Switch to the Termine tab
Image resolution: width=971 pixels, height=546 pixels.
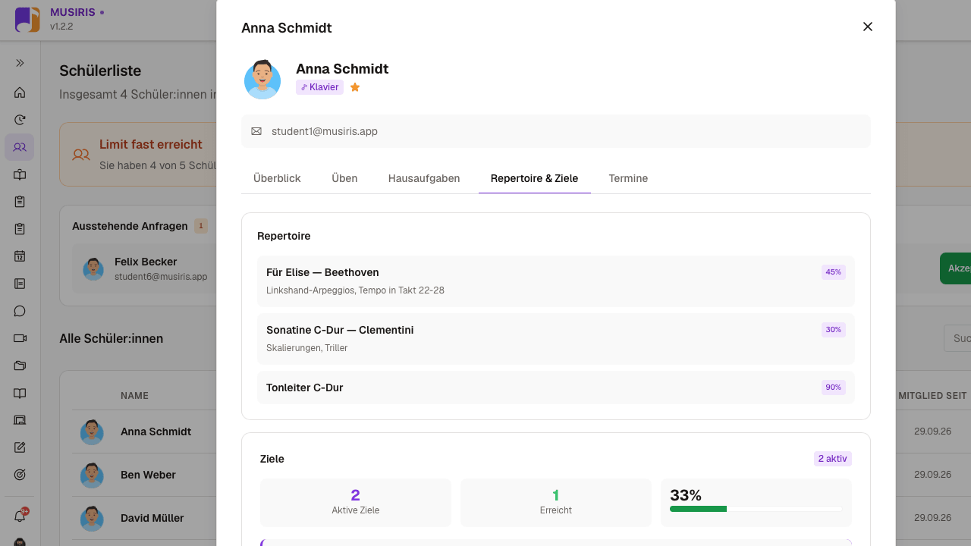tap(628, 178)
